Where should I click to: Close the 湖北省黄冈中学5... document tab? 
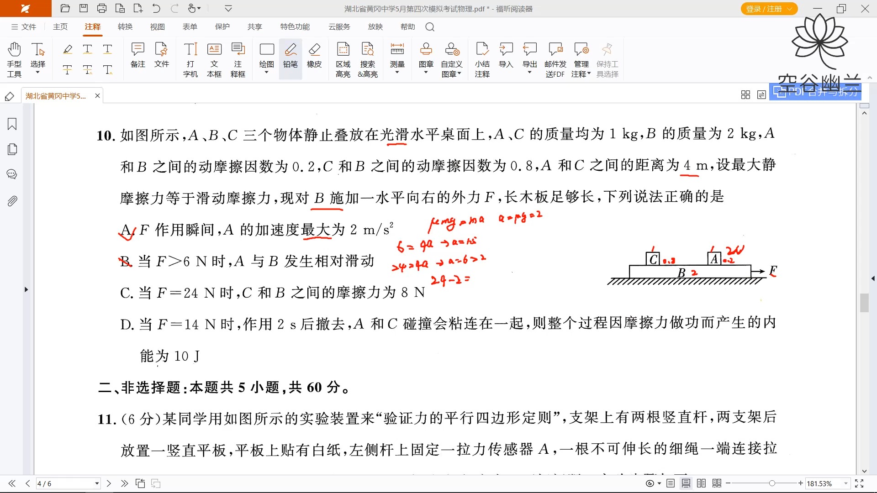(x=97, y=95)
